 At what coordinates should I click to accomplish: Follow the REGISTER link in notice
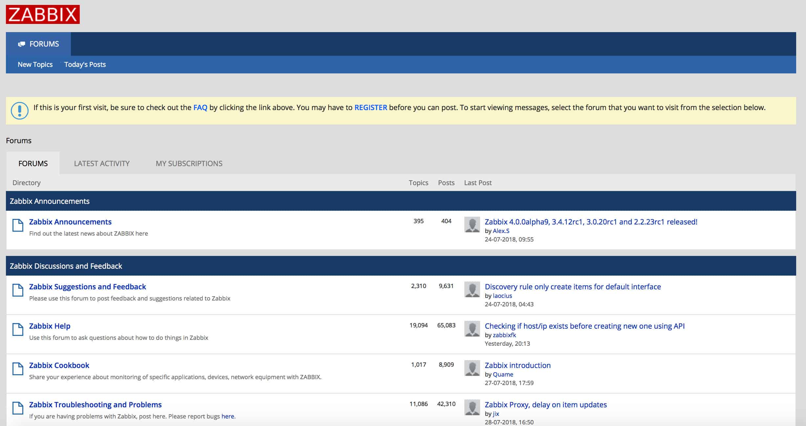click(371, 107)
